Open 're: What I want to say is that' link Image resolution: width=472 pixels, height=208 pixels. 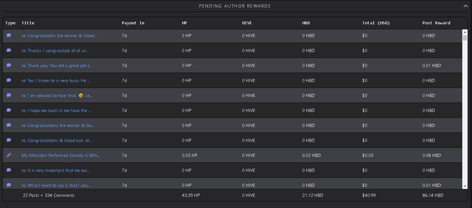(56, 185)
